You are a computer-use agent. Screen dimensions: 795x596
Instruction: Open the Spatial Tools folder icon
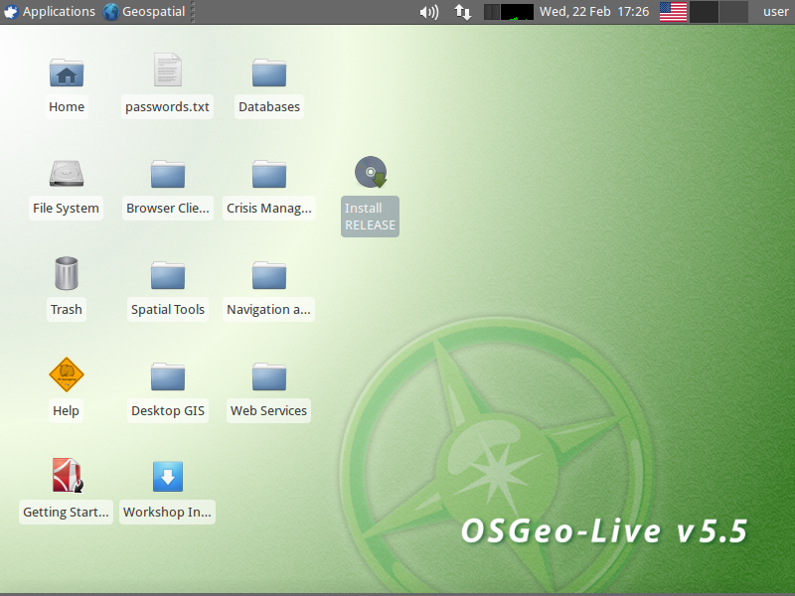pyautogui.click(x=168, y=275)
